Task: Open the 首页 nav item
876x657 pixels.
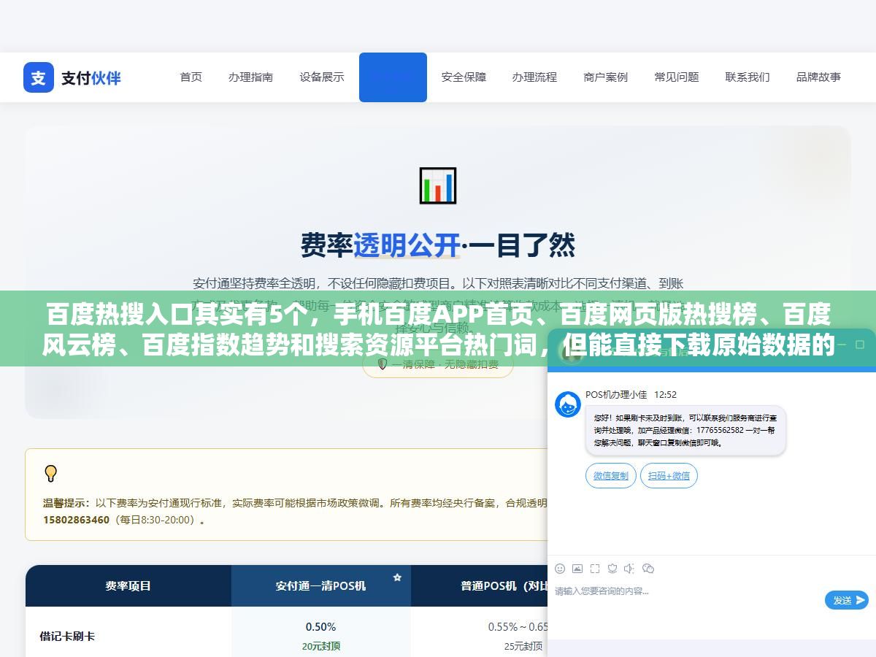Action: click(x=191, y=77)
